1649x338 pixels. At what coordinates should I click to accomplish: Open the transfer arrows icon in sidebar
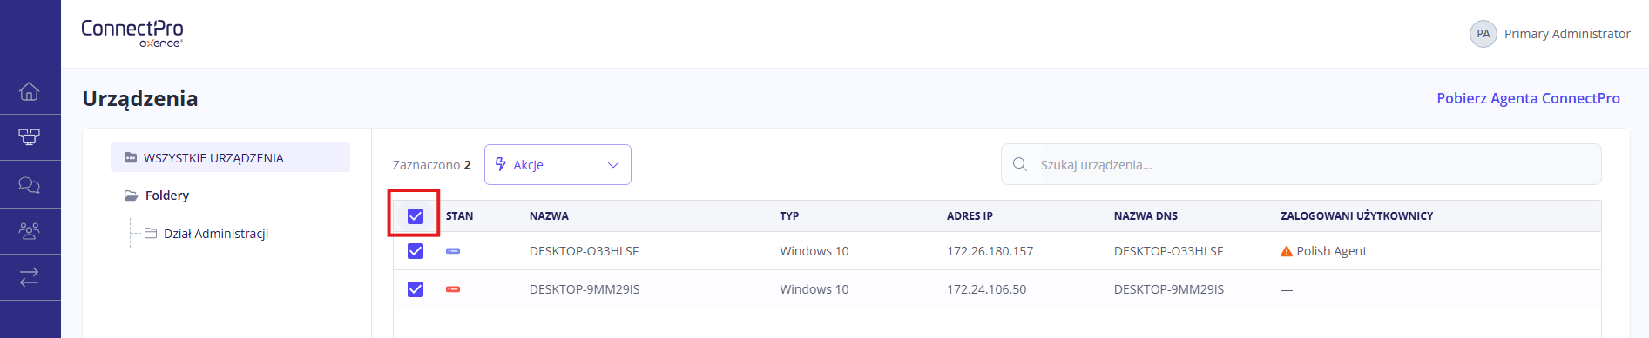[30, 277]
